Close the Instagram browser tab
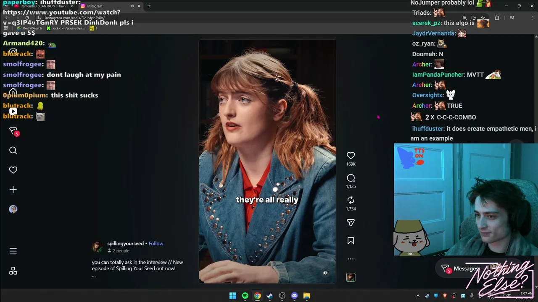Screen dimensions: 538x302 [x=139, y=6]
